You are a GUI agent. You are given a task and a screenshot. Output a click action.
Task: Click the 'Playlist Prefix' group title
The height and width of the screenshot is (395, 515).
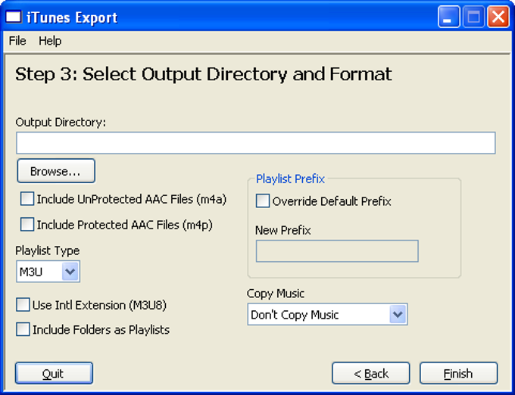coord(290,179)
